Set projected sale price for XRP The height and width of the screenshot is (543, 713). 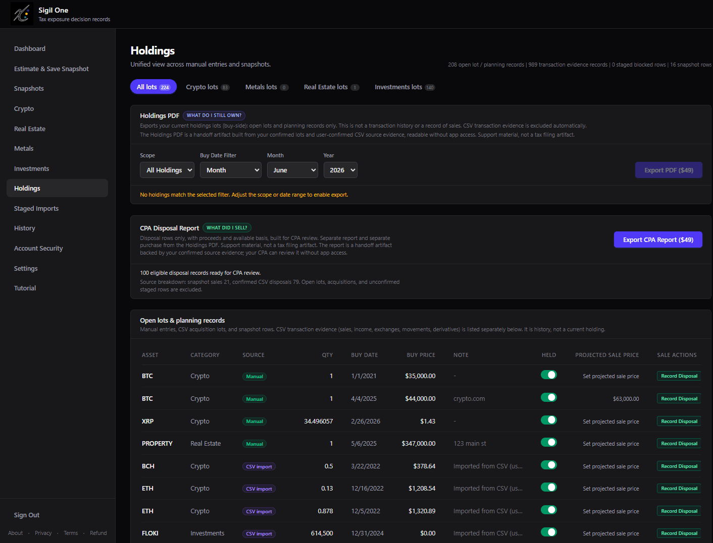[x=611, y=421]
